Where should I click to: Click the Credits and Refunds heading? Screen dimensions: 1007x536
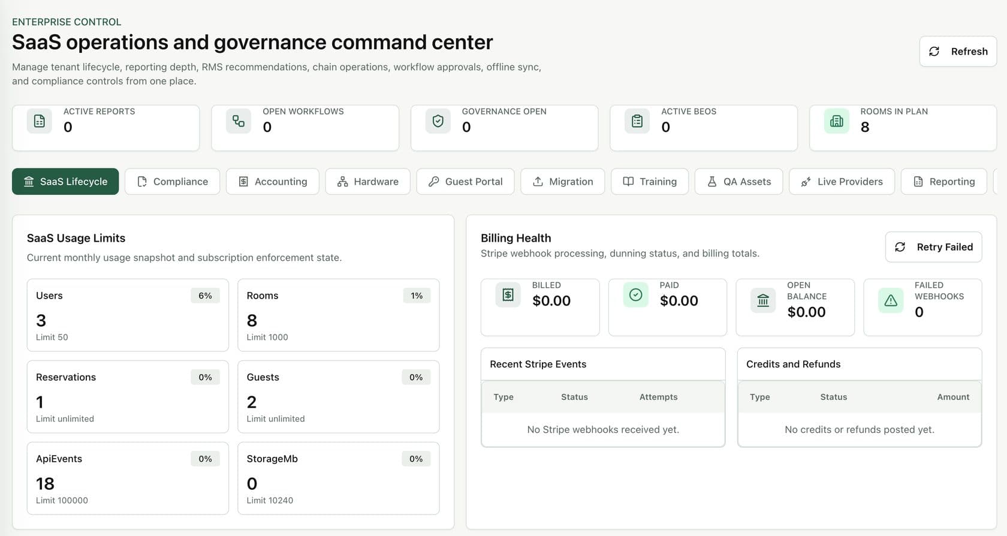[x=793, y=364]
